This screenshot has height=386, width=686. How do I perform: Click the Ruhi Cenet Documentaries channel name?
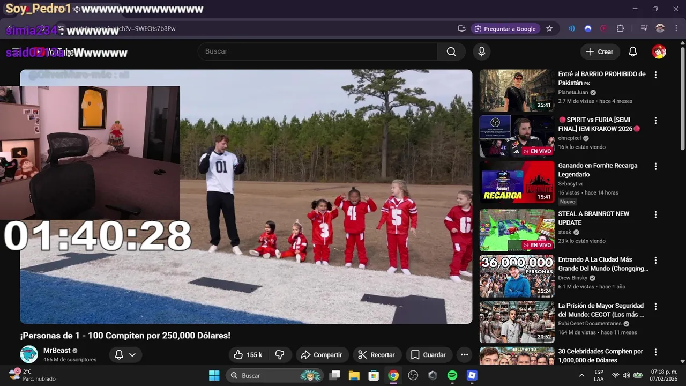click(590, 324)
